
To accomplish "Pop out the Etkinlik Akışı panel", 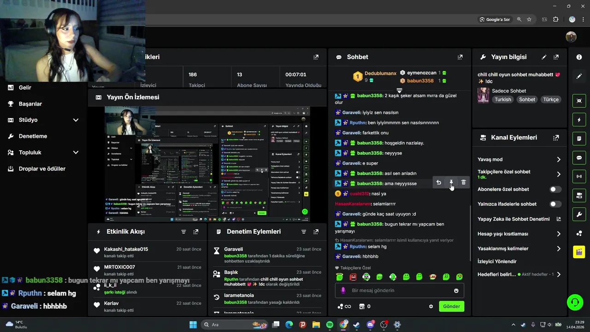I will (x=196, y=231).
